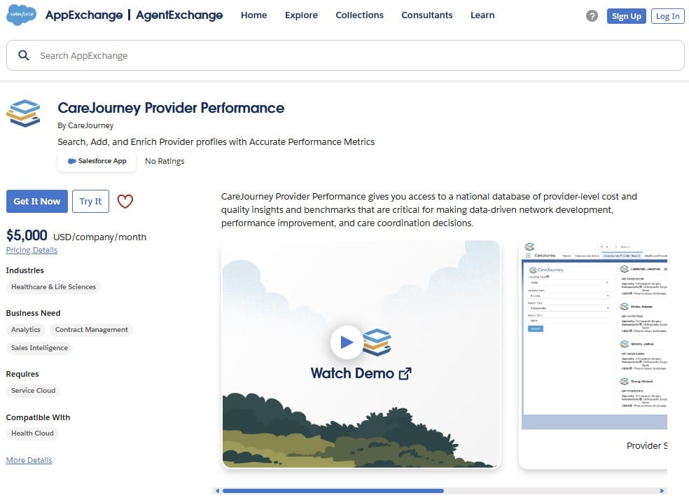Click the Salesforce App badge cloud icon
Screen dimensions: 689x500
(x=71, y=161)
